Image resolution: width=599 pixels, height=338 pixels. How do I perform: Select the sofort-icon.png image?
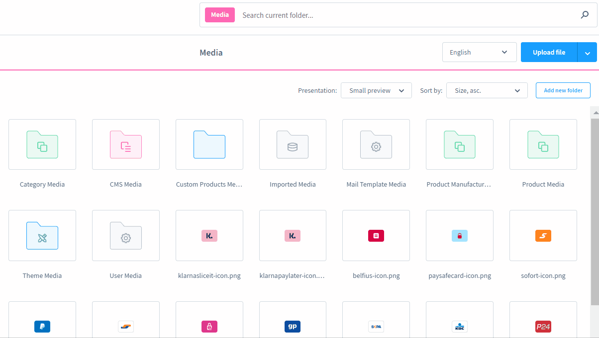point(543,236)
